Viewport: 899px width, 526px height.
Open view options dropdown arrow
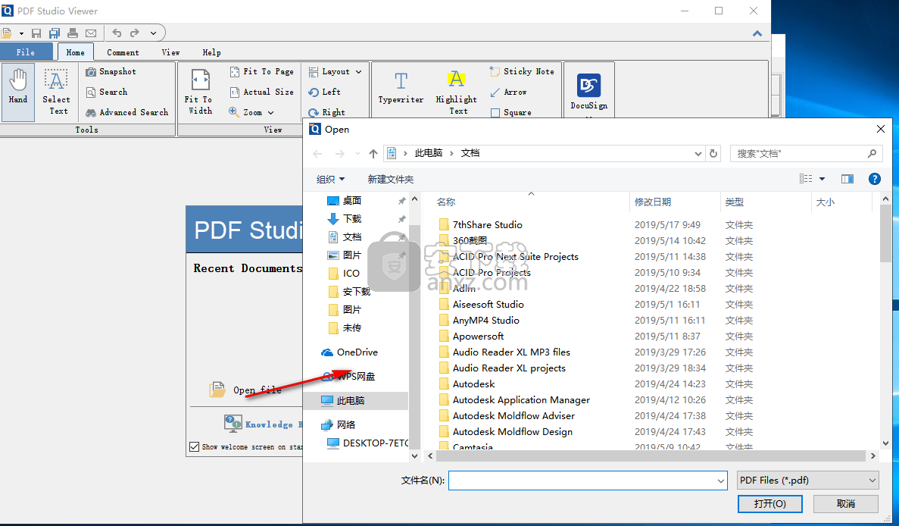tap(823, 179)
